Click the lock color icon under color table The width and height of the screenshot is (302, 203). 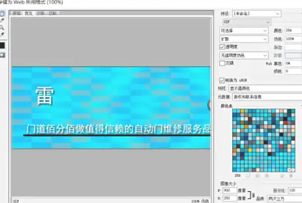point(267,175)
